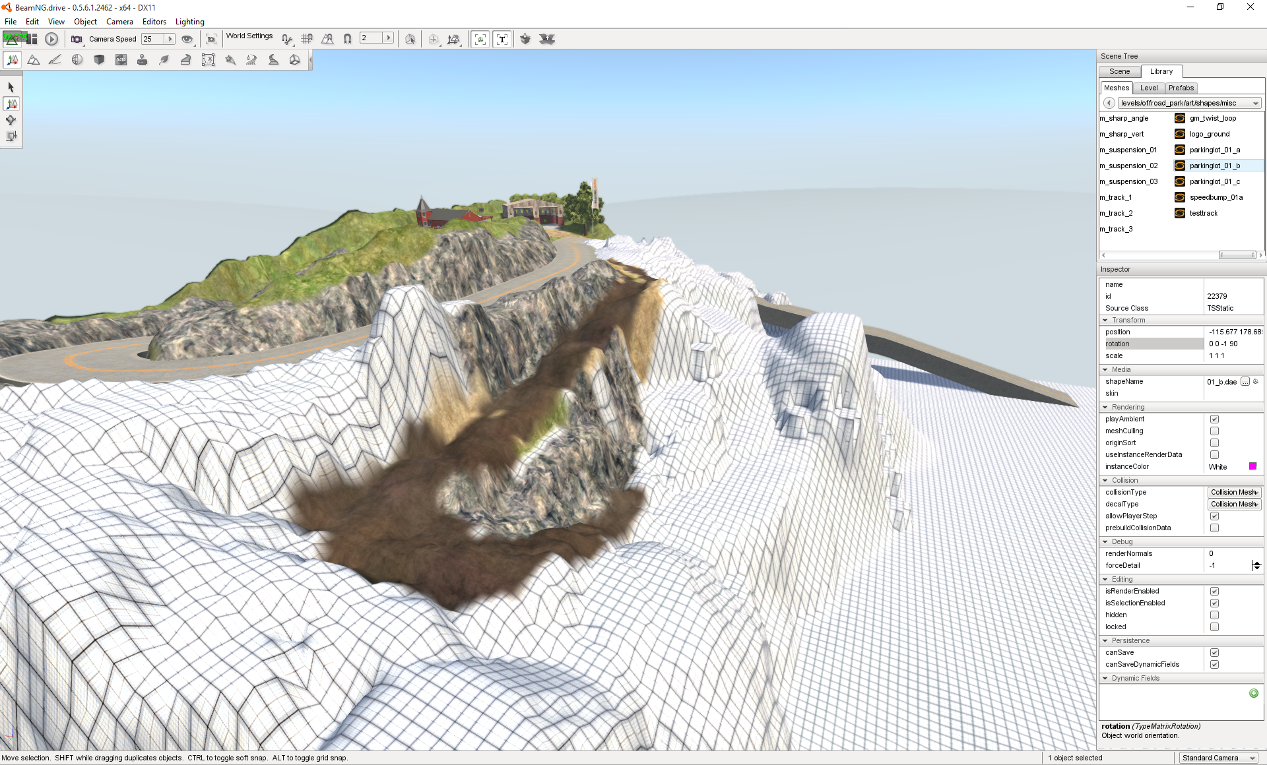Open the Standard Camera dropdown
The image size is (1267, 765).
tap(1218, 758)
